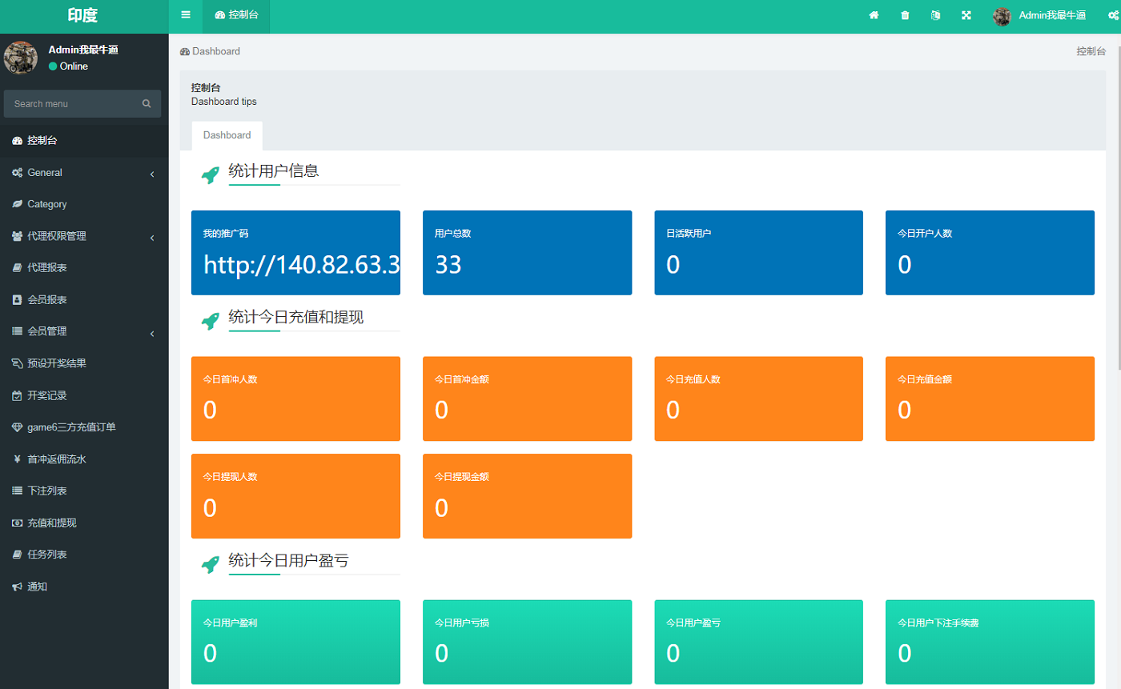Toggle fullscreen with the expand-arrows icon
Screen dimensions: 1121x689
tap(966, 16)
